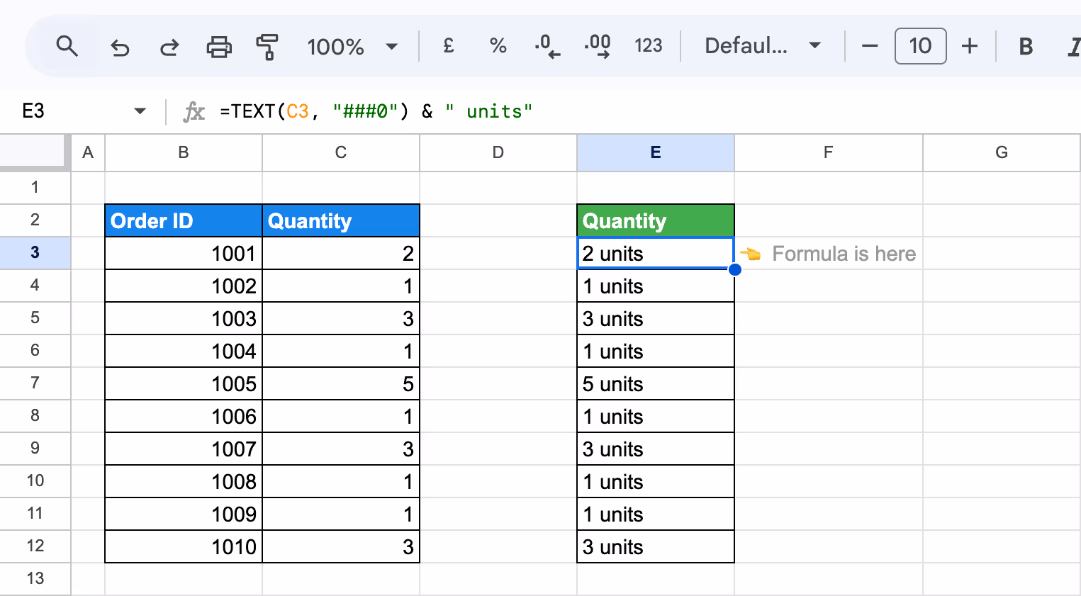Image resolution: width=1081 pixels, height=596 pixels.
Task: Click the Redo arrow icon
Action: (x=169, y=47)
